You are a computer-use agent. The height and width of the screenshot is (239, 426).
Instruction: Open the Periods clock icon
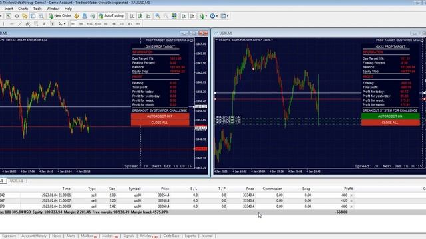click(212, 16)
